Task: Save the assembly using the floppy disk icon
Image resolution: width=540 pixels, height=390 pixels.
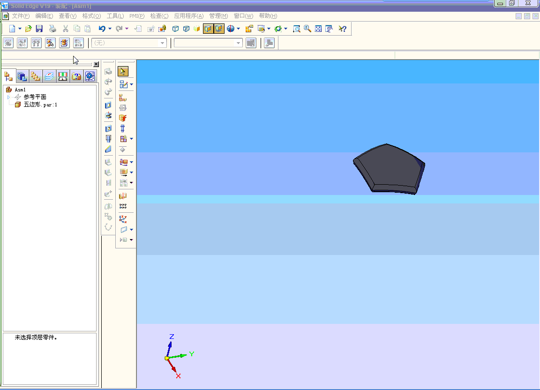Action: coord(39,29)
